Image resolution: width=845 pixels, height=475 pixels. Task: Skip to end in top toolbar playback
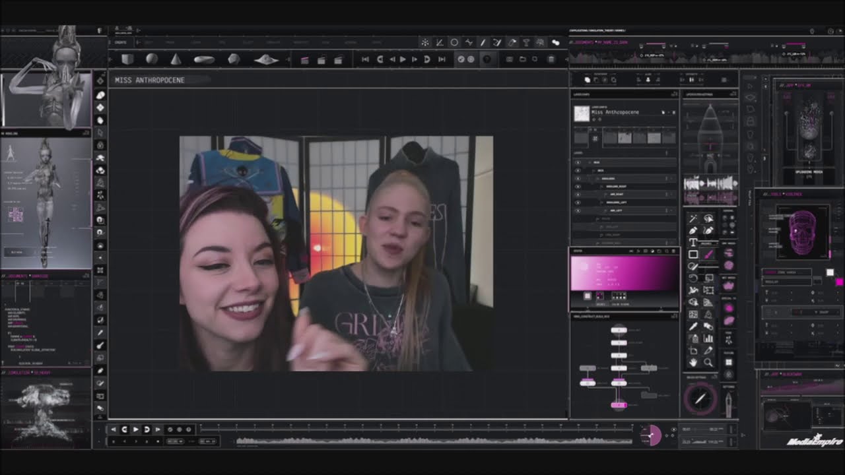442,59
